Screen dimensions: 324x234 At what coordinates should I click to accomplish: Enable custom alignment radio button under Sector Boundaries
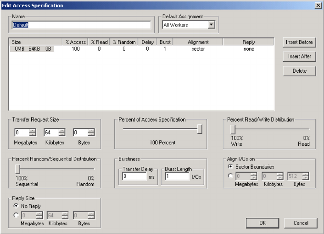click(230, 175)
